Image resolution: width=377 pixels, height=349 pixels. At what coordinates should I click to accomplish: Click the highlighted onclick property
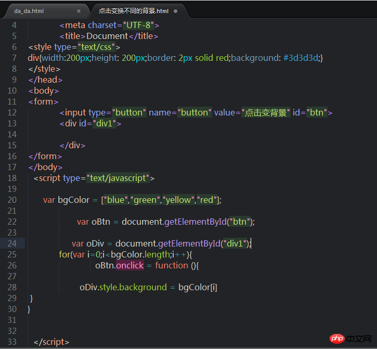[130, 265]
